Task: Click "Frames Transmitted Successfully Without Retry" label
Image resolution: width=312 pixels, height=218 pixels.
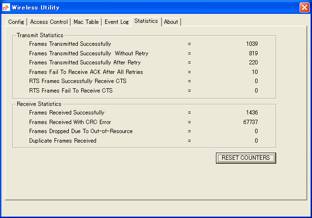Action: point(89,53)
